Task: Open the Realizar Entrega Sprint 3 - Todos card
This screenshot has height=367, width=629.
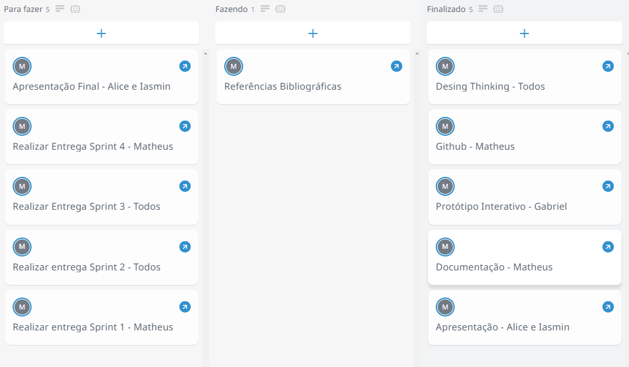Action: pyautogui.click(x=87, y=207)
